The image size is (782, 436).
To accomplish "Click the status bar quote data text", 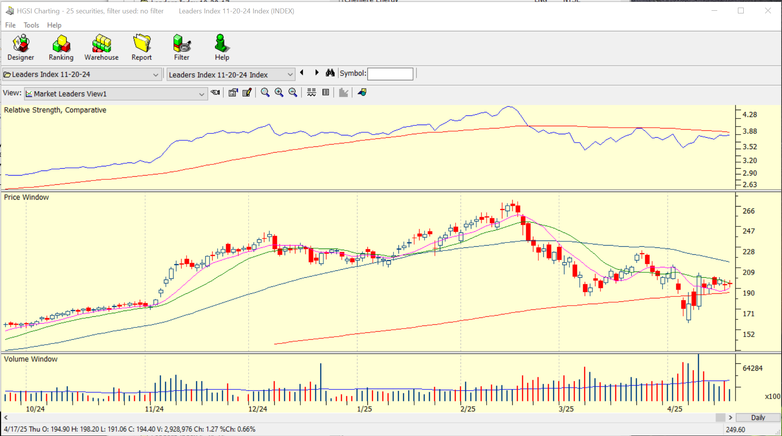I will (130, 429).
